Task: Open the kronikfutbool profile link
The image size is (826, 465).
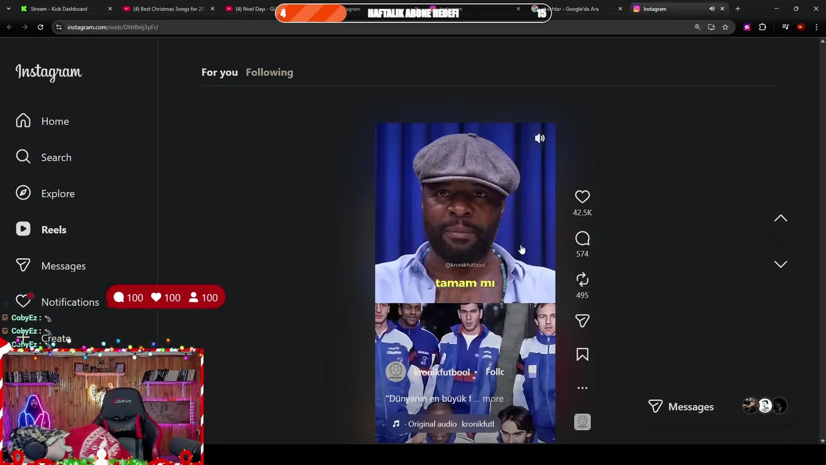Action: click(x=441, y=372)
